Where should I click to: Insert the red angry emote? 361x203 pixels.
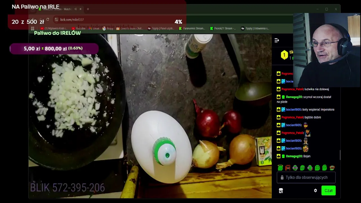[x=288, y=168]
